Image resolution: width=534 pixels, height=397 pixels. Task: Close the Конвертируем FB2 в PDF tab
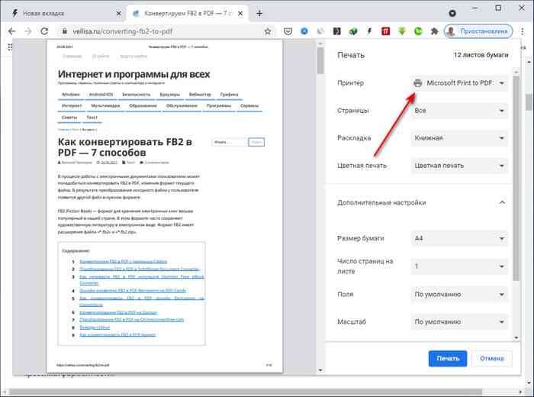point(240,13)
